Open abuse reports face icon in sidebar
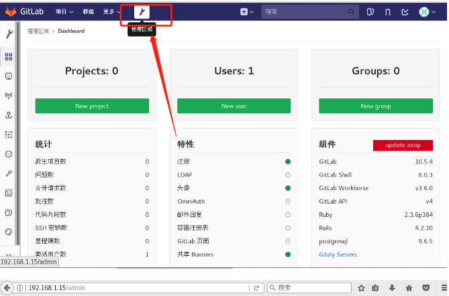Image resolution: width=449 pixels, height=296 pixels. point(9,154)
